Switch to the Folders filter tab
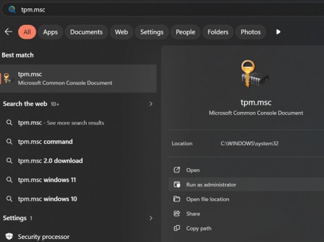This screenshot has width=324, height=242. [x=218, y=32]
